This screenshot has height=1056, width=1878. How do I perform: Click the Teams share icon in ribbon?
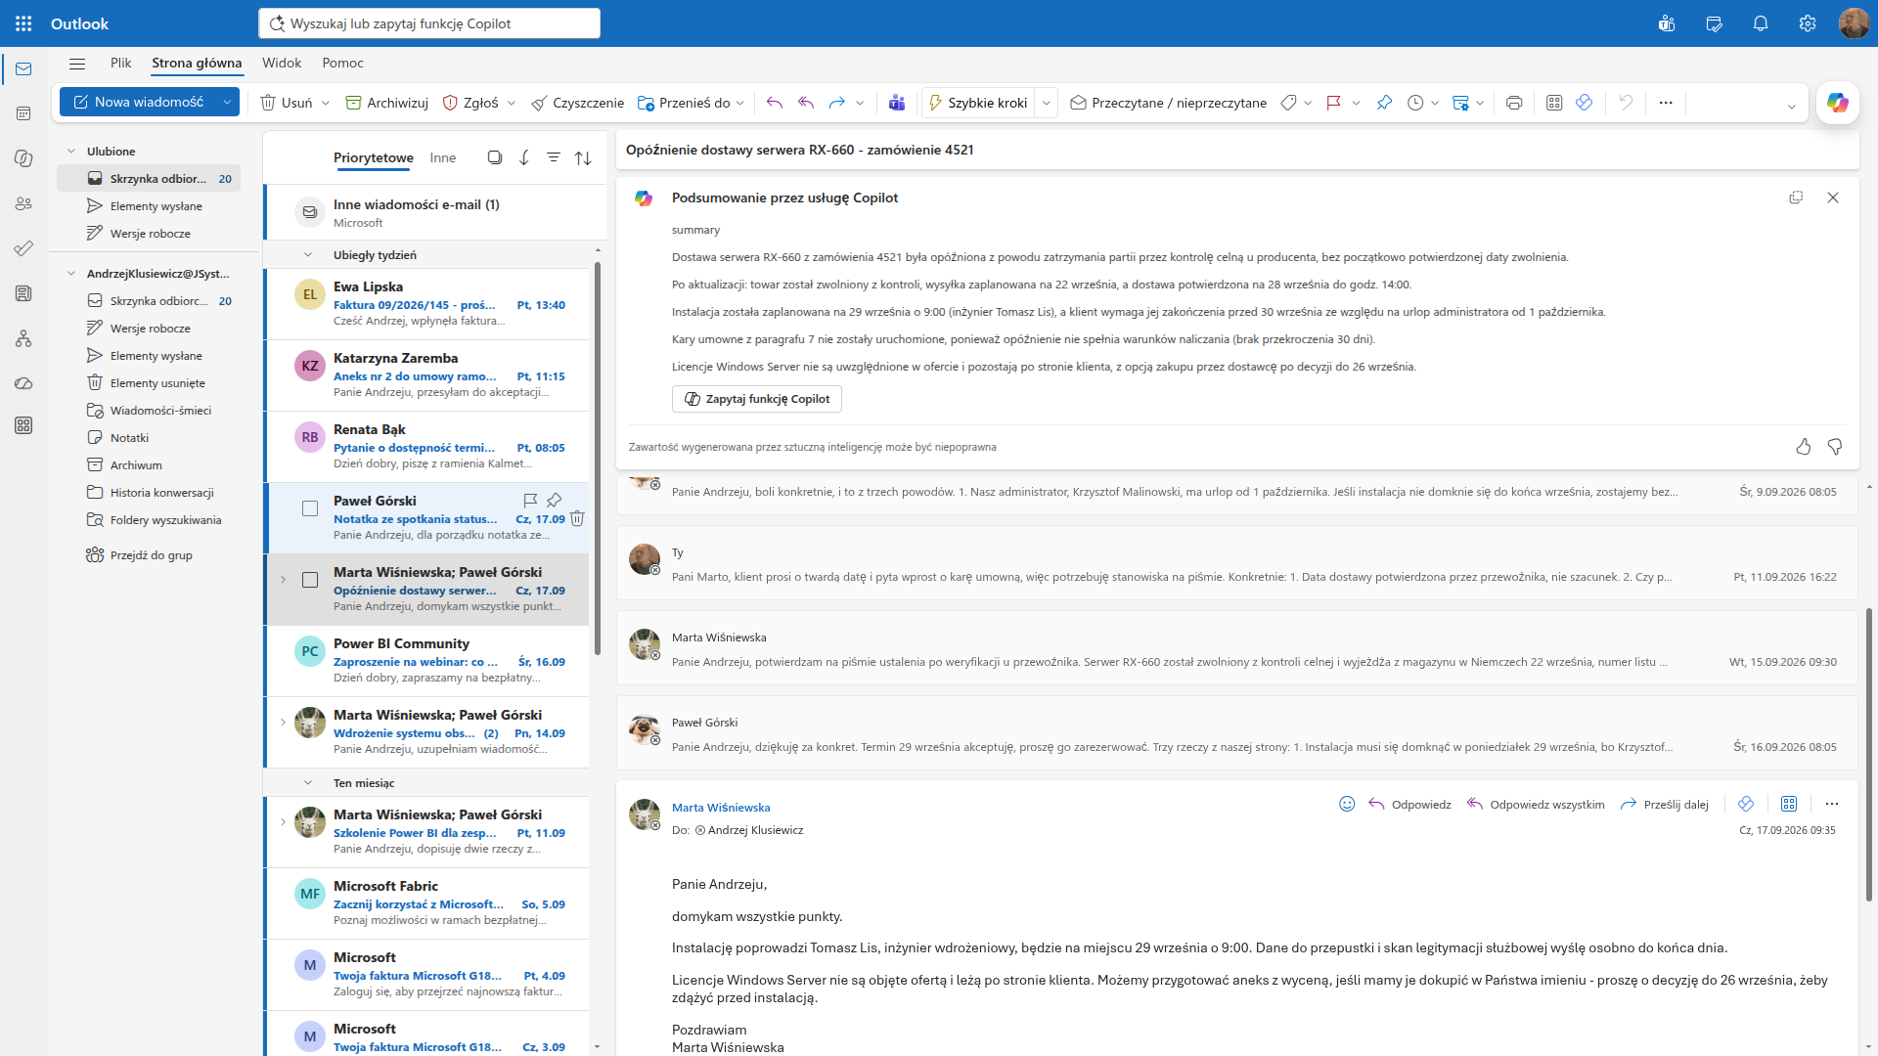[x=897, y=103]
